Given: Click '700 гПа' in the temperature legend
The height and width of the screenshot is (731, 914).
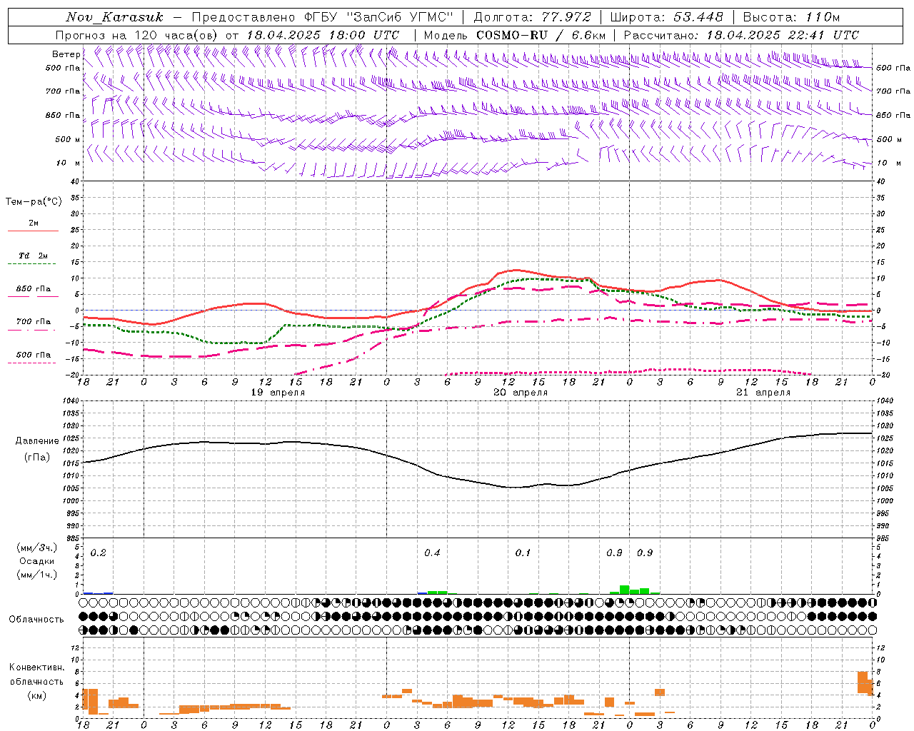Looking at the screenshot, I should pos(34,322).
